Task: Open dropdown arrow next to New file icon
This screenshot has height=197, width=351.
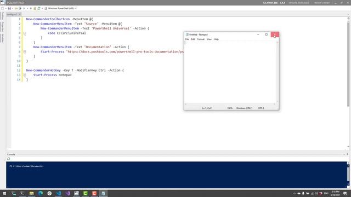Action: (5, 8)
